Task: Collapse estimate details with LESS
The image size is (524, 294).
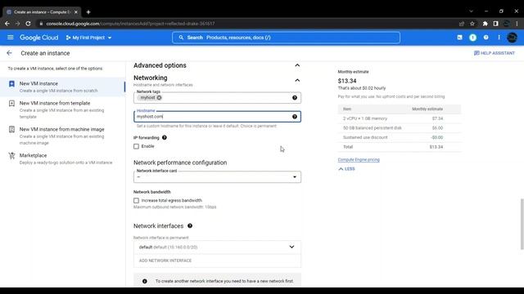Action: click(x=346, y=169)
